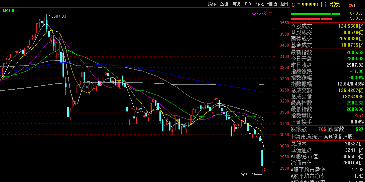Click the 国债成交 row

tap(327, 39)
